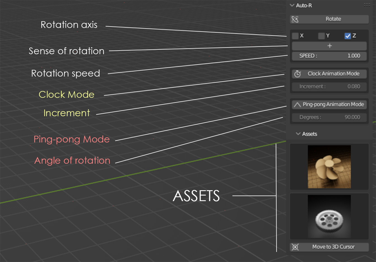Click the Auto-R panel drag grip dots
The height and width of the screenshot is (262, 376).
point(367,5)
